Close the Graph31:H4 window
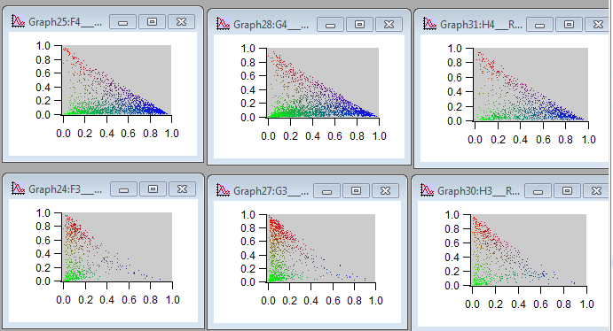Screen dimensions: 613x331 point(597,25)
